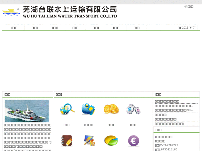Click the yellow ship logo icon
Image resolution: width=202 pixels, height=151 pixels.
[x=11, y=12]
